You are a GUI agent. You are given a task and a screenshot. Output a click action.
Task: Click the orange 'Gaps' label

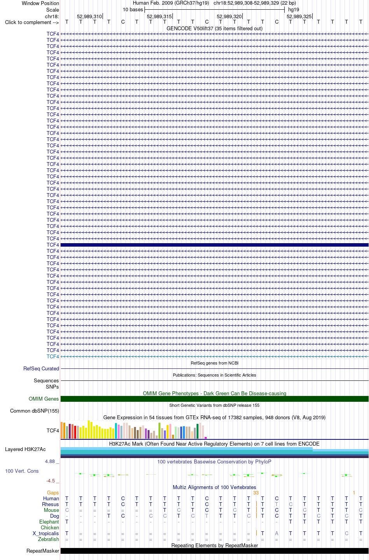coord(53,493)
